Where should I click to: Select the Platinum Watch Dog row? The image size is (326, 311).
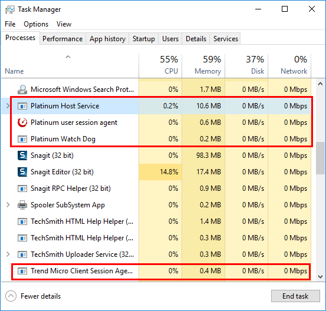(x=156, y=139)
